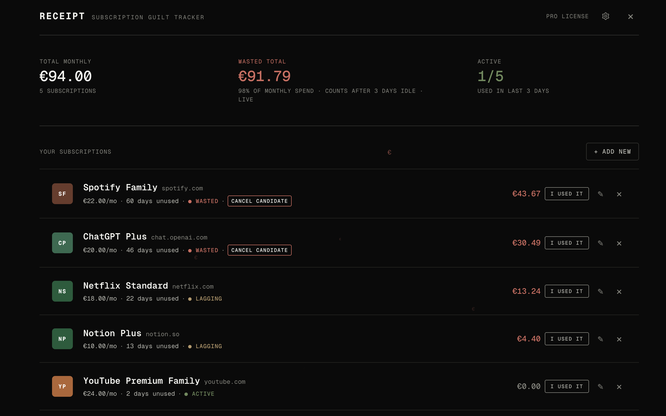Click the €94.00 total monthly figure
This screenshot has height=416, width=666.
[66, 76]
